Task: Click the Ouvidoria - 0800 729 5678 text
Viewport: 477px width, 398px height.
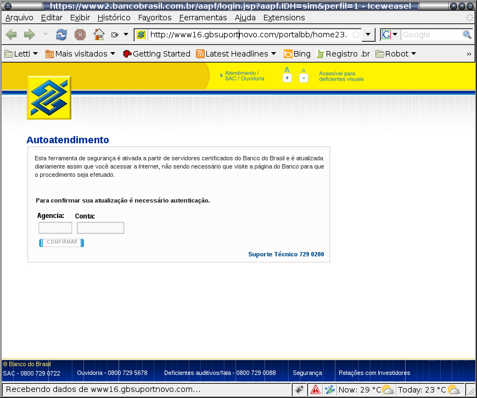Action: [112, 373]
